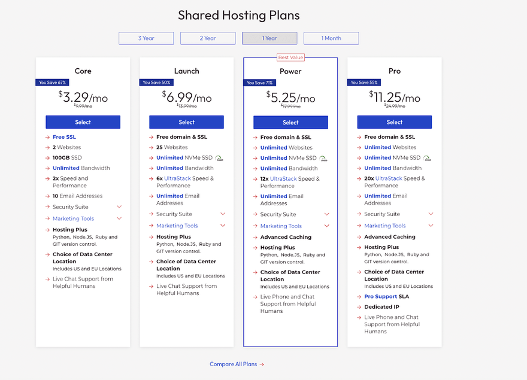Screen dimensions: 527x380
Task: Expand Security Suite in Pro plan
Action: 431,214
